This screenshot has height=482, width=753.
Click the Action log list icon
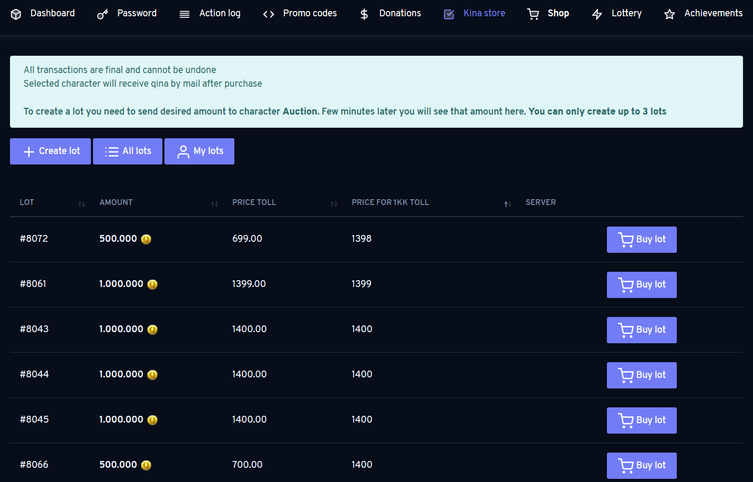pos(184,14)
